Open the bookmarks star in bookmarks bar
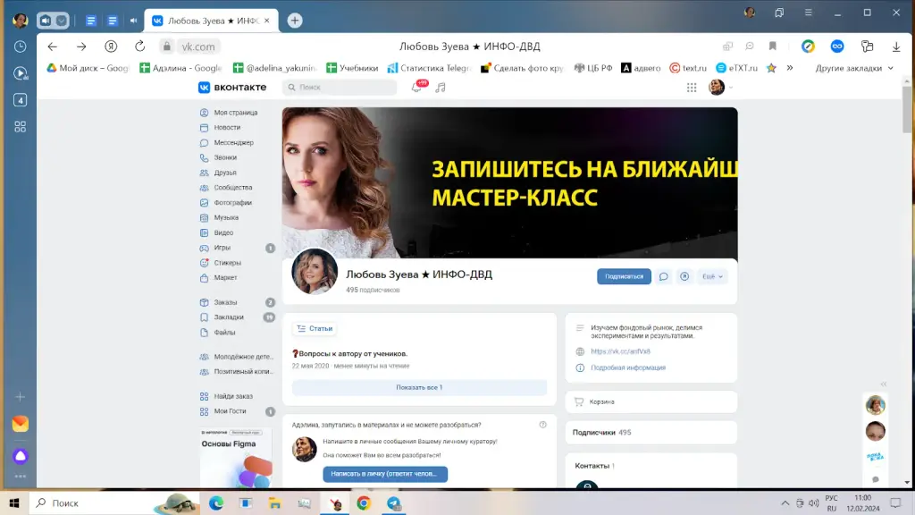915x515 pixels. click(x=771, y=68)
